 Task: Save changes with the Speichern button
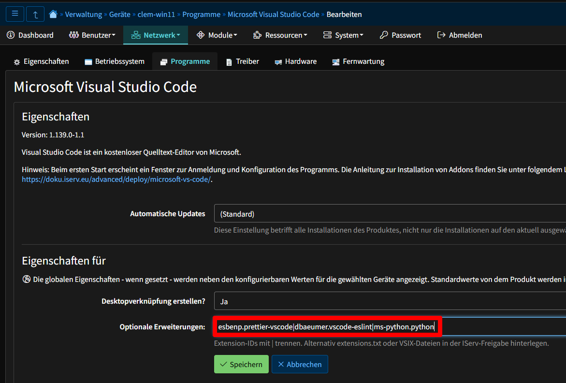(241, 364)
